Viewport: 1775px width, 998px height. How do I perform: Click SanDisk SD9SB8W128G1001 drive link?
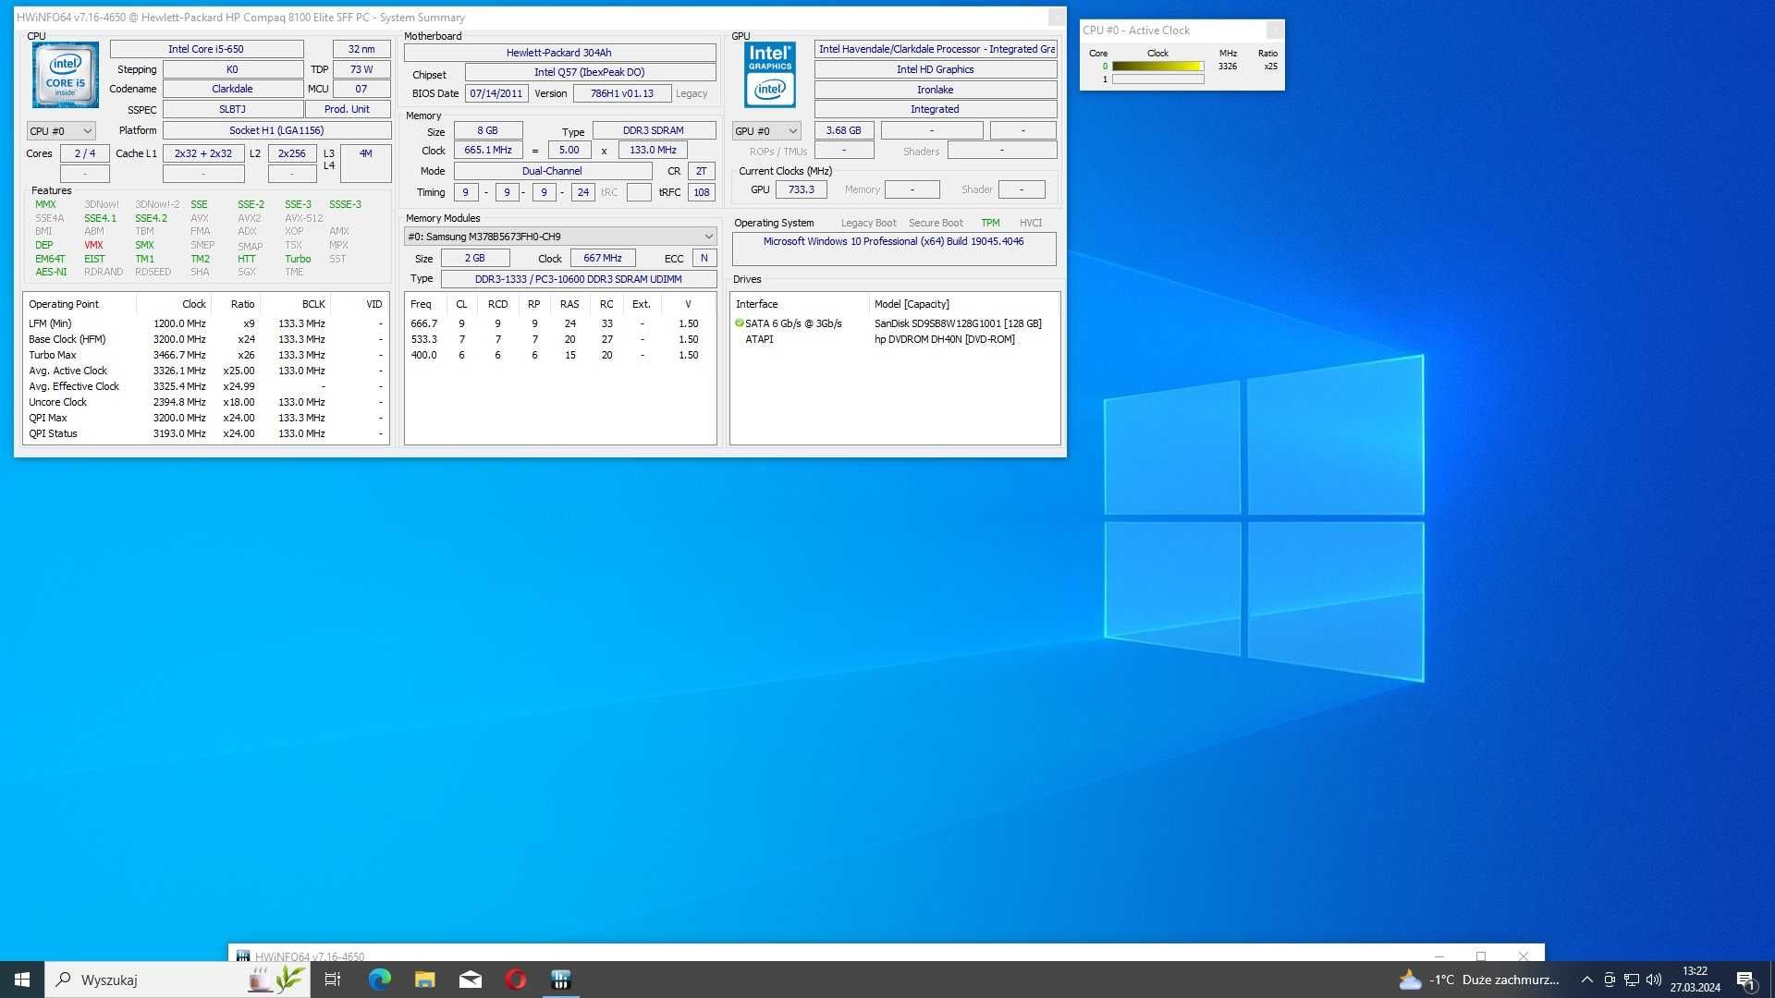click(957, 323)
